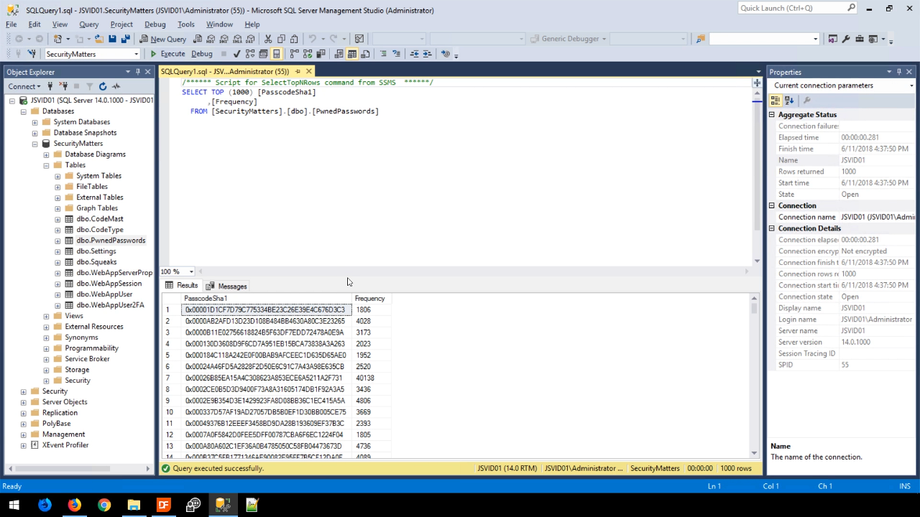Open the Query menu
The width and height of the screenshot is (920, 517).
[x=88, y=24]
